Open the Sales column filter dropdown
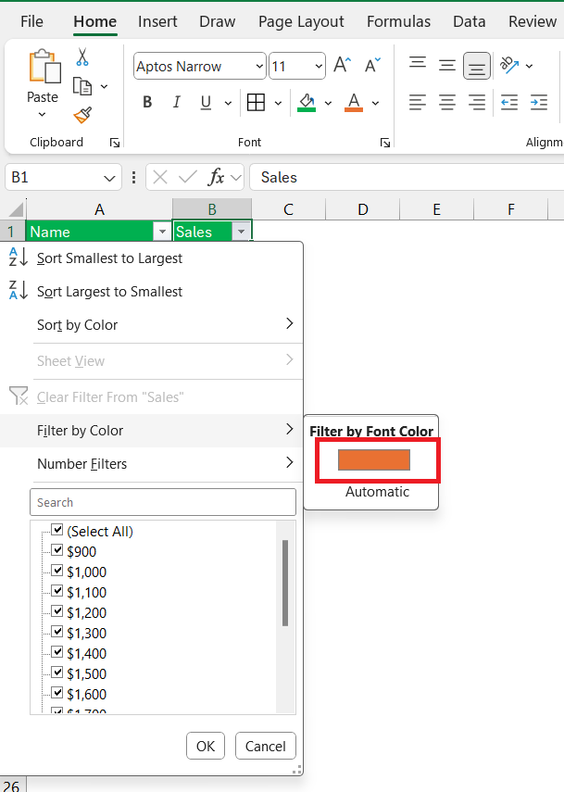 [x=241, y=232]
